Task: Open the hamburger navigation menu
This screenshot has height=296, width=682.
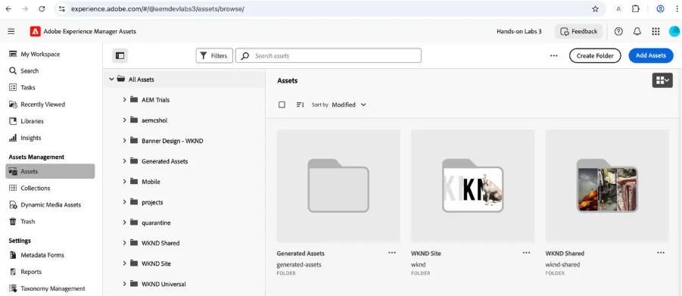Action: point(11,31)
